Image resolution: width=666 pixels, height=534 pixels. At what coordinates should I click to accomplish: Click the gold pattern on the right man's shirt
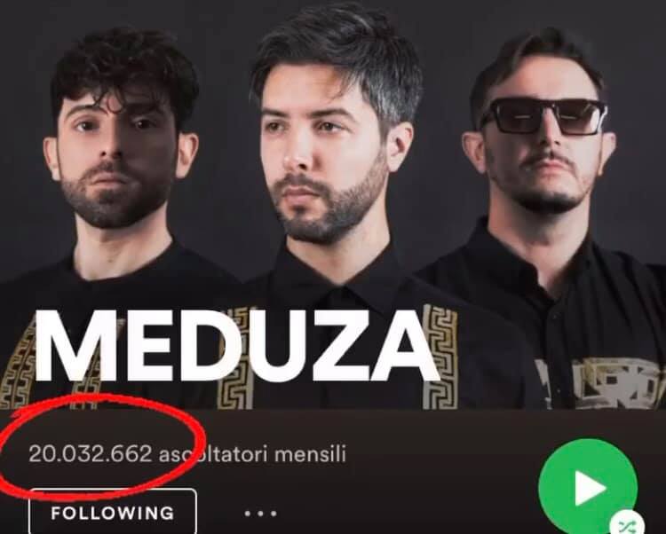click(x=599, y=383)
